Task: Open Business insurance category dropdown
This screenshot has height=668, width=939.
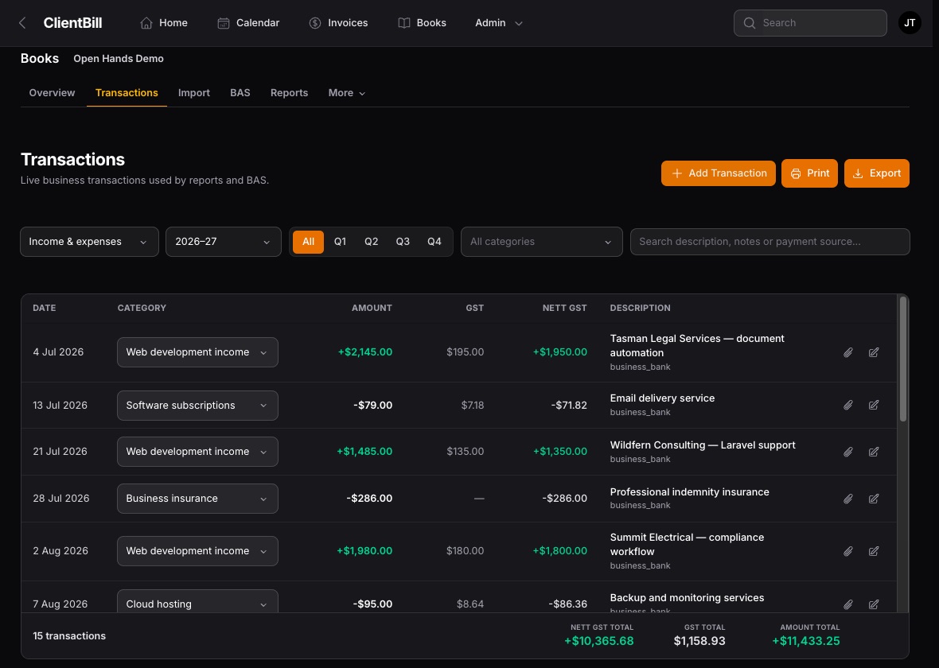Action: pyautogui.click(x=197, y=498)
